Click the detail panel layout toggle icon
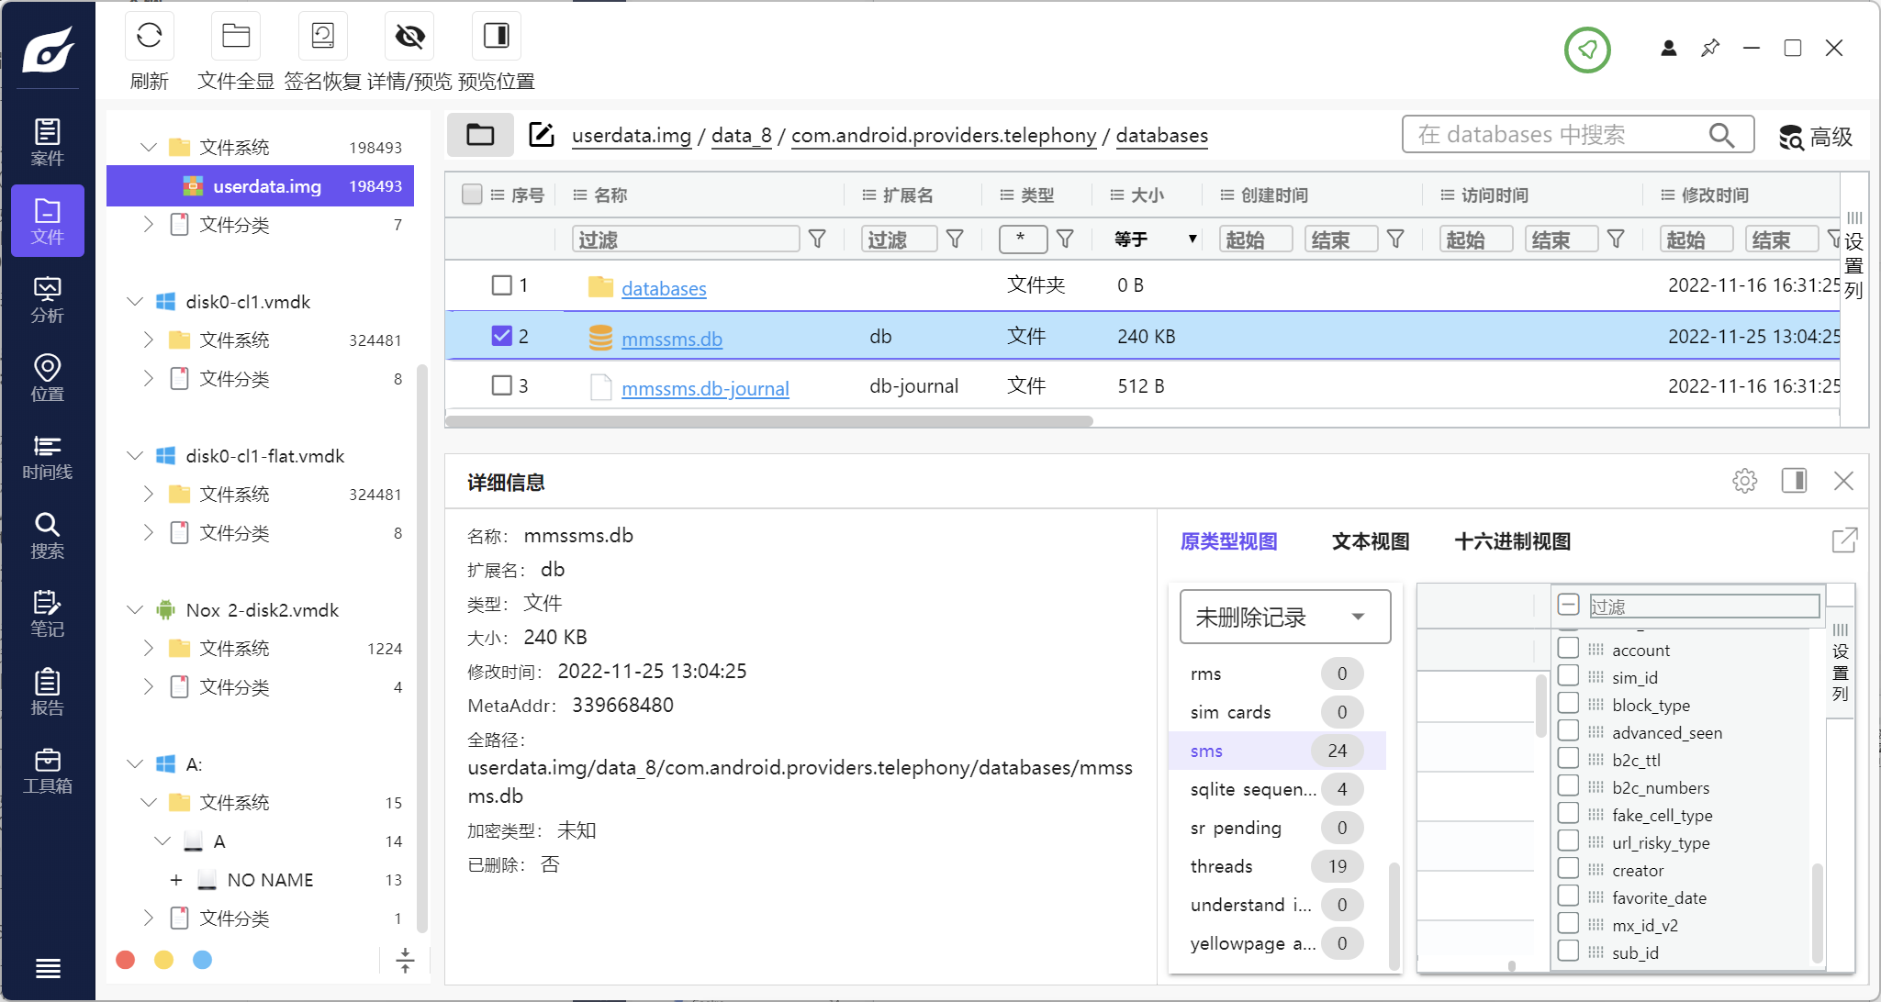Viewport: 1881px width, 1002px height. pos(1794,480)
